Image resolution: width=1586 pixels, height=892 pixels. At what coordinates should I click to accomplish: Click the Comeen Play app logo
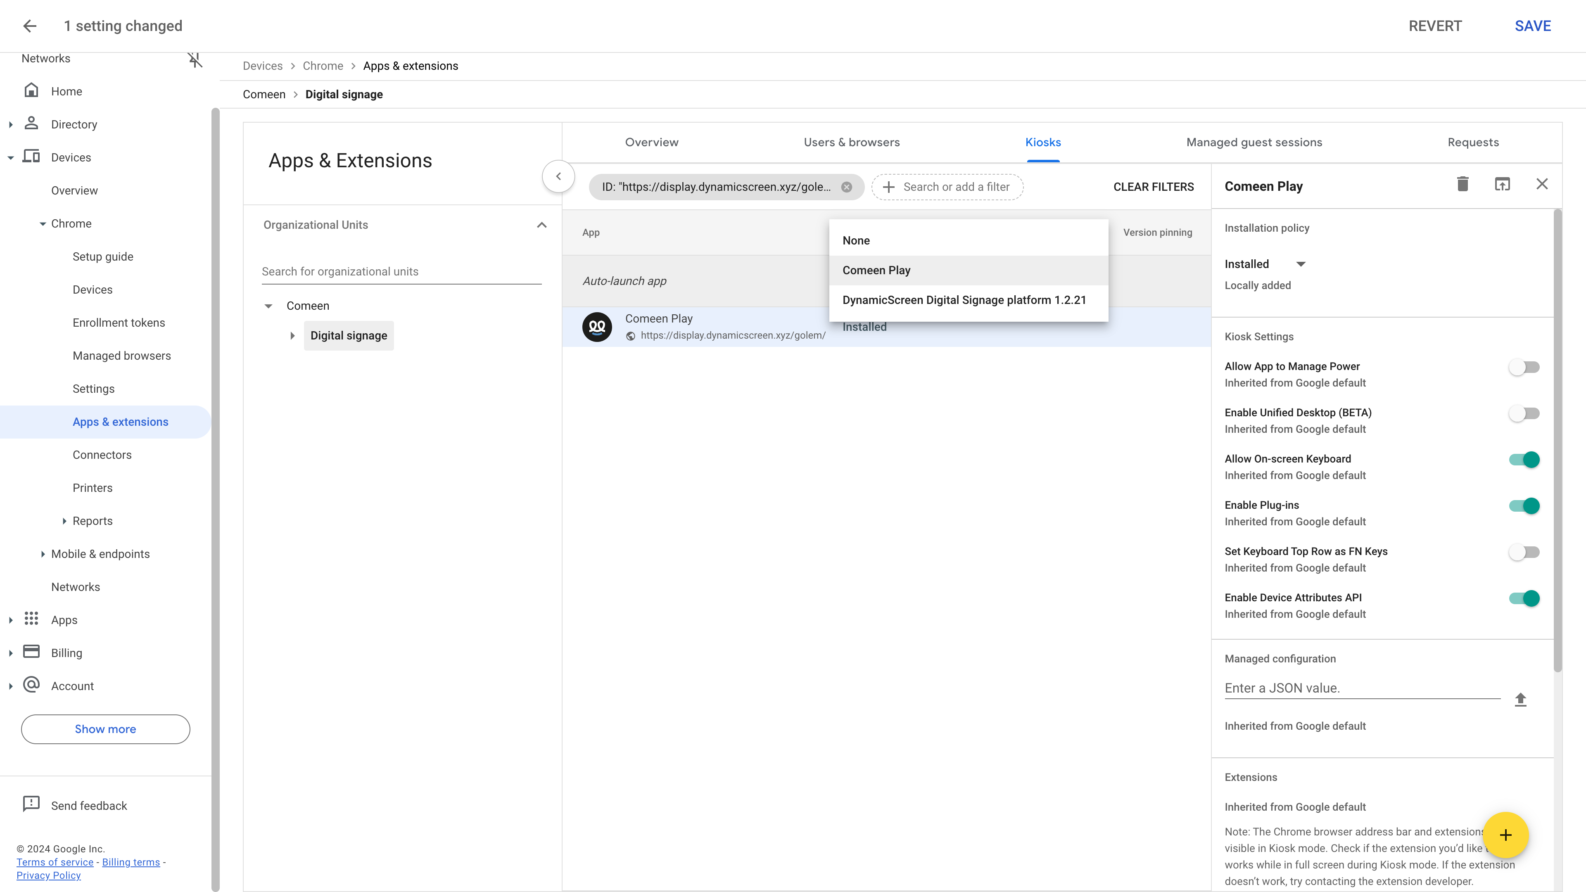(597, 327)
